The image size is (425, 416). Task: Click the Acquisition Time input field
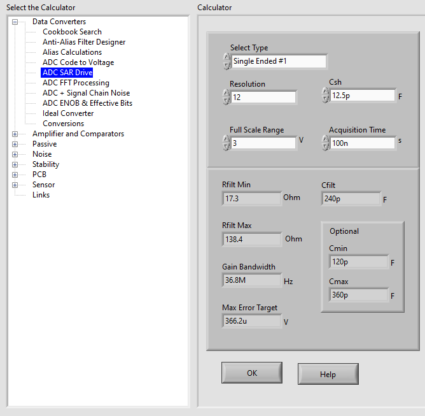(x=362, y=143)
